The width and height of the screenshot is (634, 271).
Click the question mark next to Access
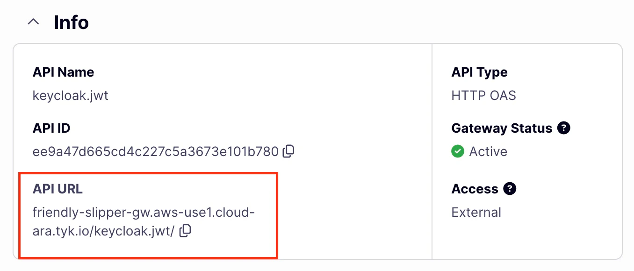[510, 188]
